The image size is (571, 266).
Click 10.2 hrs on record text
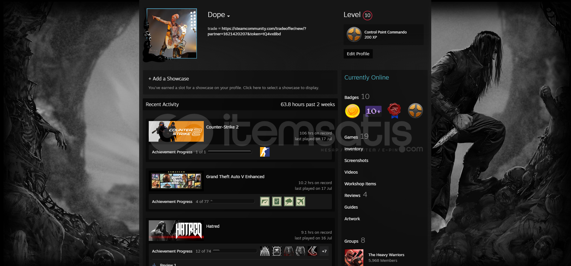[x=315, y=183]
